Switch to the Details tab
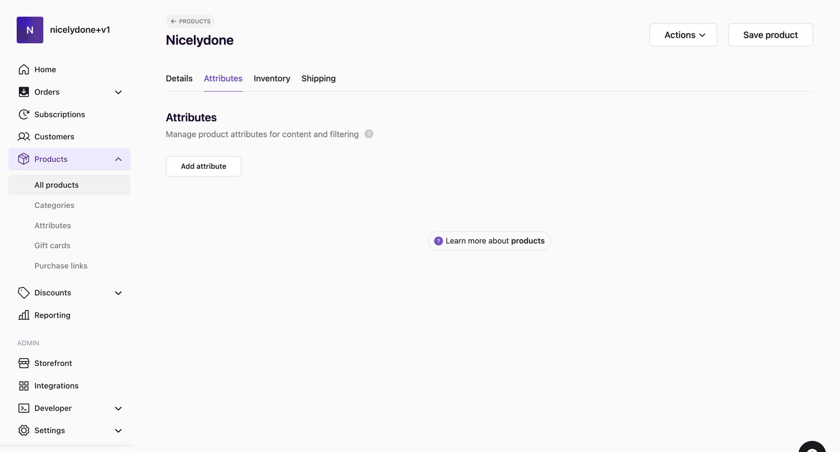The image size is (840, 452). point(179,78)
